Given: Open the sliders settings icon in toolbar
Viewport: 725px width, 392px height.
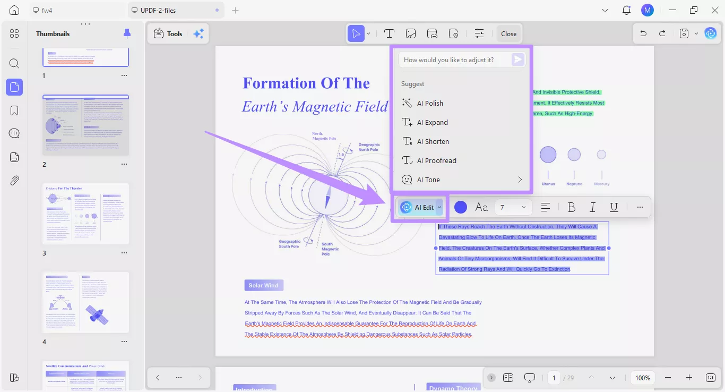Looking at the screenshot, I should pos(479,33).
